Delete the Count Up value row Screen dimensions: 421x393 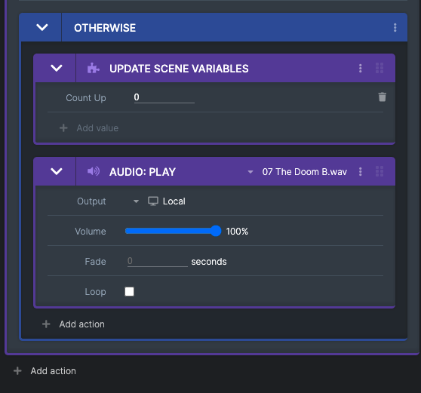click(382, 97)
